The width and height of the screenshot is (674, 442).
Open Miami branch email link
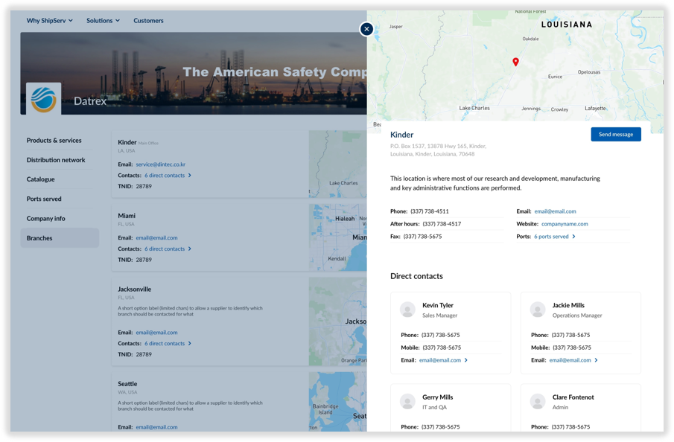point(157,238)
